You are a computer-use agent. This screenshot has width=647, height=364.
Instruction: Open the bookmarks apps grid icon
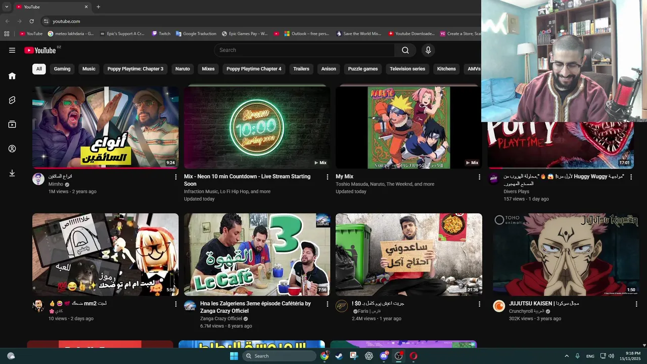pyautogui.click(x=7, y=34)
